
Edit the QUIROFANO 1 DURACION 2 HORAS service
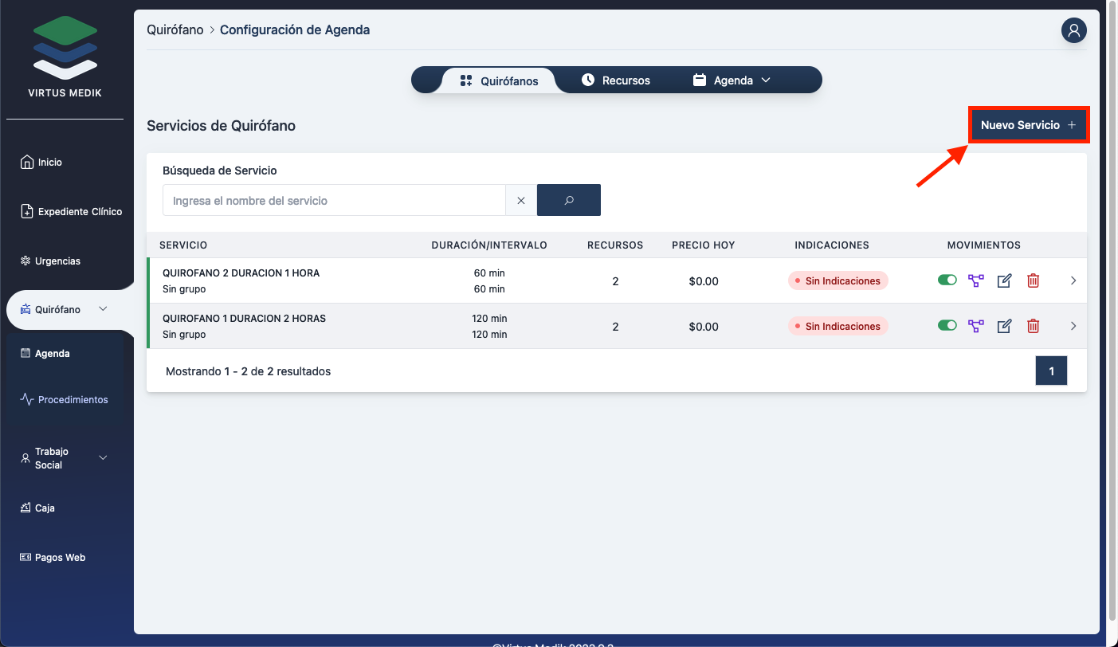pos(1004,326)
